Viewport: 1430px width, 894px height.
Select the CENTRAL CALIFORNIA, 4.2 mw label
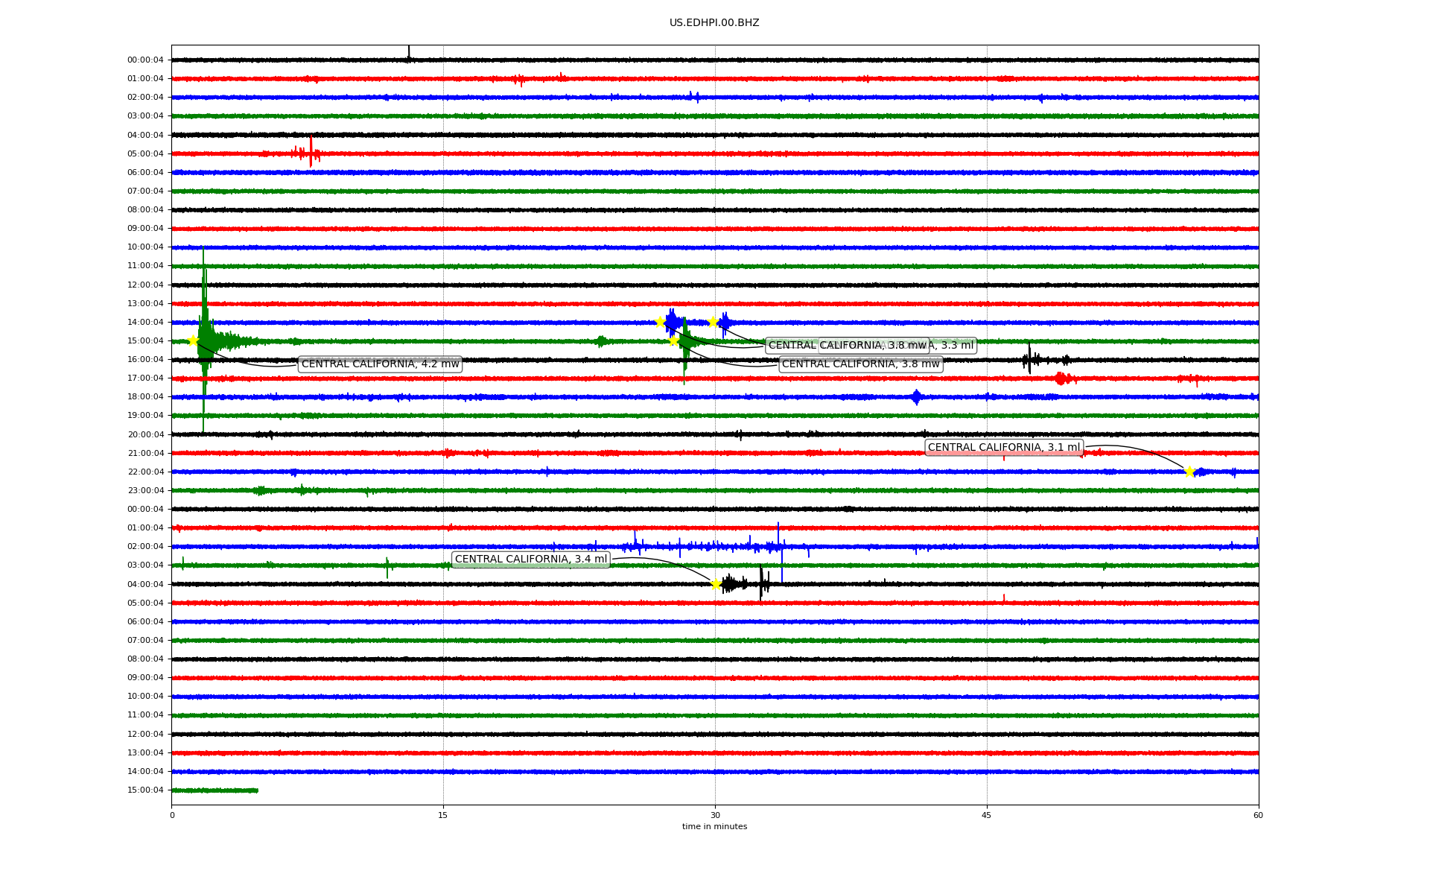tap(380, 364)
